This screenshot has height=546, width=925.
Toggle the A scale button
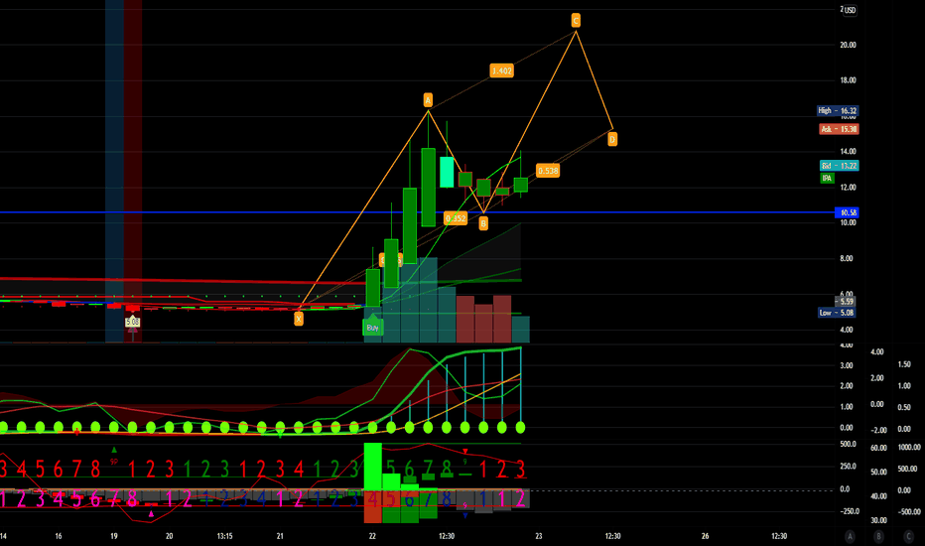[850, 536]
